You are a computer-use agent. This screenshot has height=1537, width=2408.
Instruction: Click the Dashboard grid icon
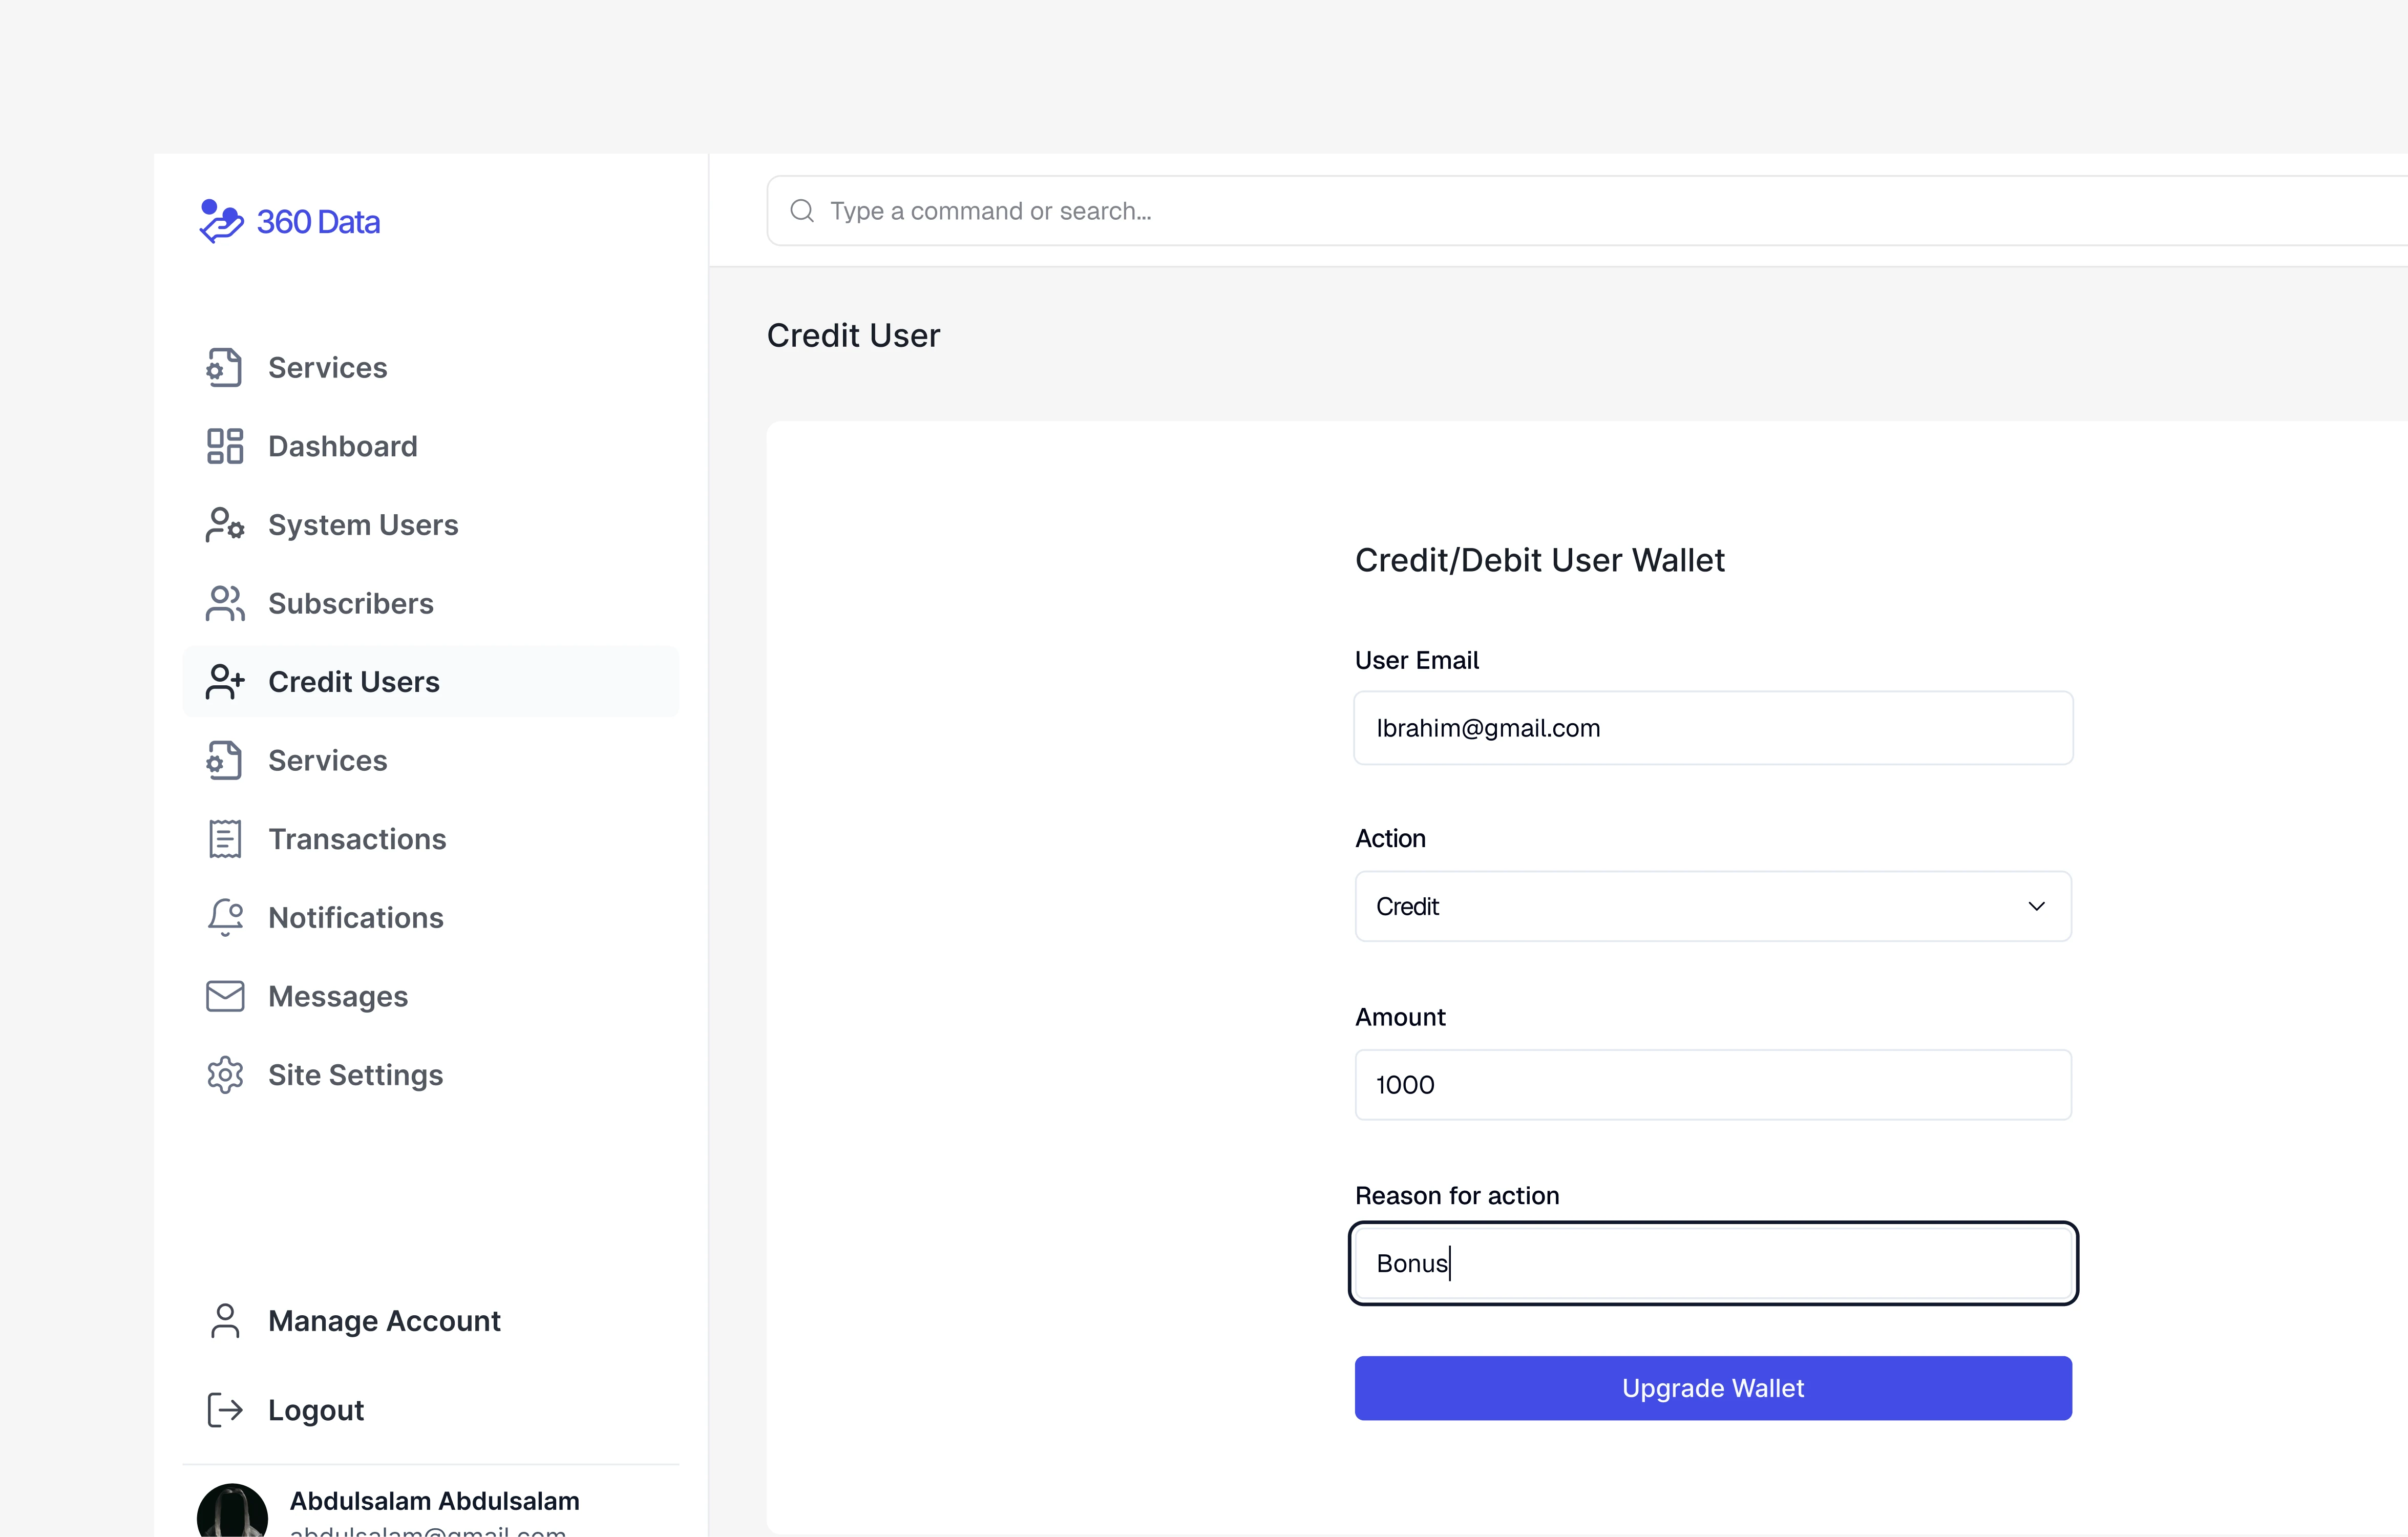pos(225,446)
